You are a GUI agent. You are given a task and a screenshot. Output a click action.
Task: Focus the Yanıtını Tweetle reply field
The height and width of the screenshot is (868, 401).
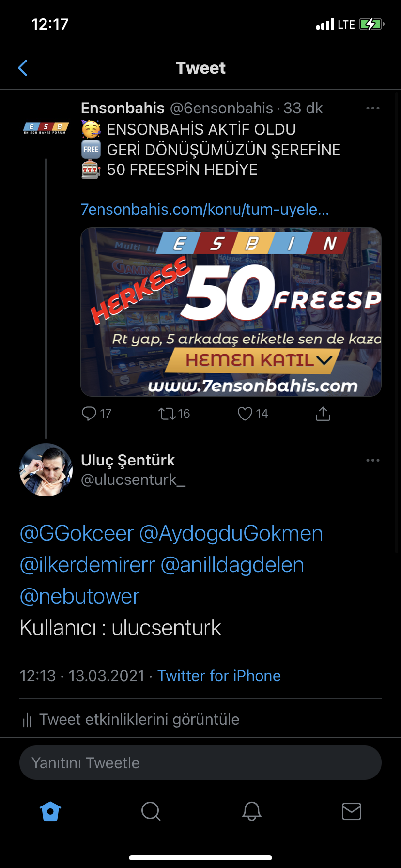[200, 763]
